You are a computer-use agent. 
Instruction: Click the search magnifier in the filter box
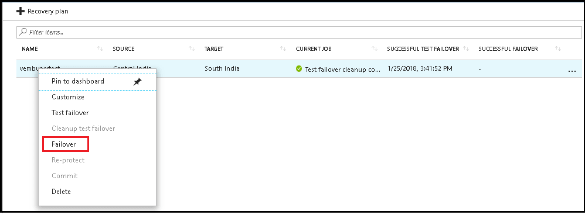click(23, 32)
